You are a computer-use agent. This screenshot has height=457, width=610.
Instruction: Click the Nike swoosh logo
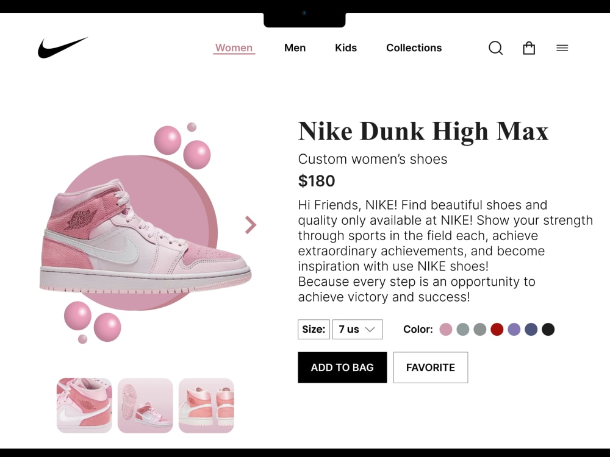coord(63,48)
